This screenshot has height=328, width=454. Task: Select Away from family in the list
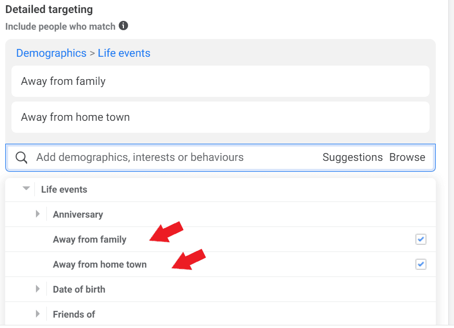pyautogui.click(x=90, y=239)
